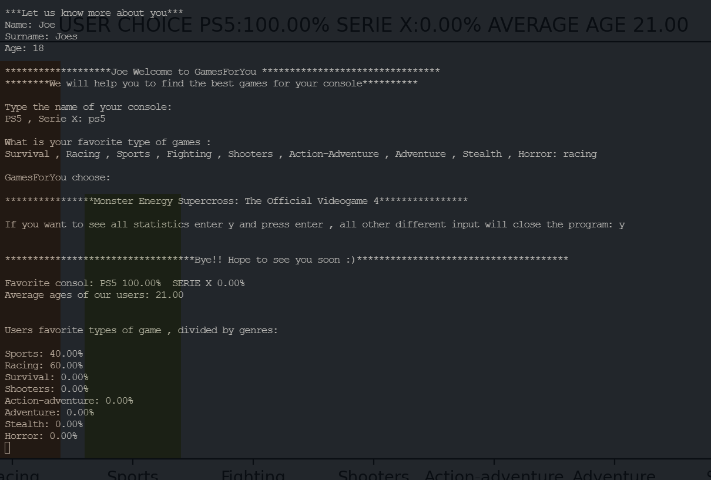
Task: Click the blinking terminal cursor
Action: click(7, 447)
